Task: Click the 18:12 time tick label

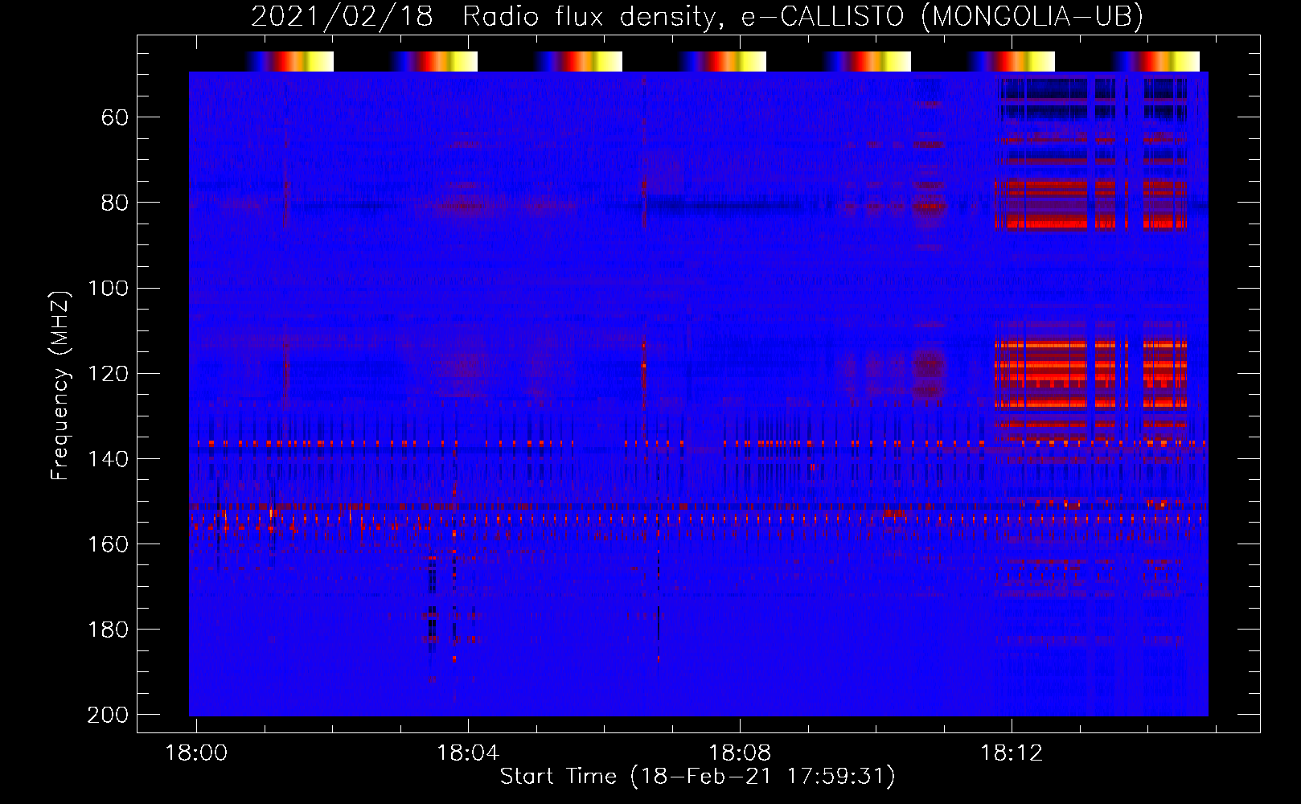Action: point(1012,753)
